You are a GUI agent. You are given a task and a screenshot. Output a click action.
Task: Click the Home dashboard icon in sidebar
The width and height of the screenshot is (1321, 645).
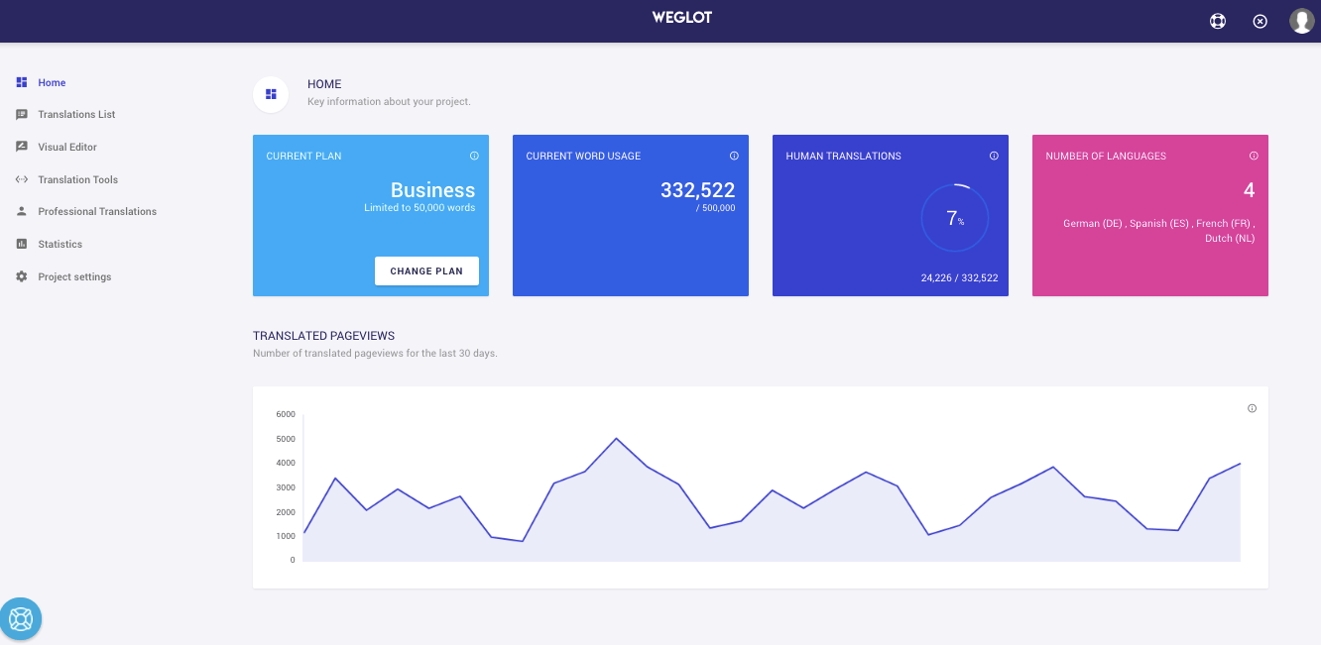pos(22,82)
